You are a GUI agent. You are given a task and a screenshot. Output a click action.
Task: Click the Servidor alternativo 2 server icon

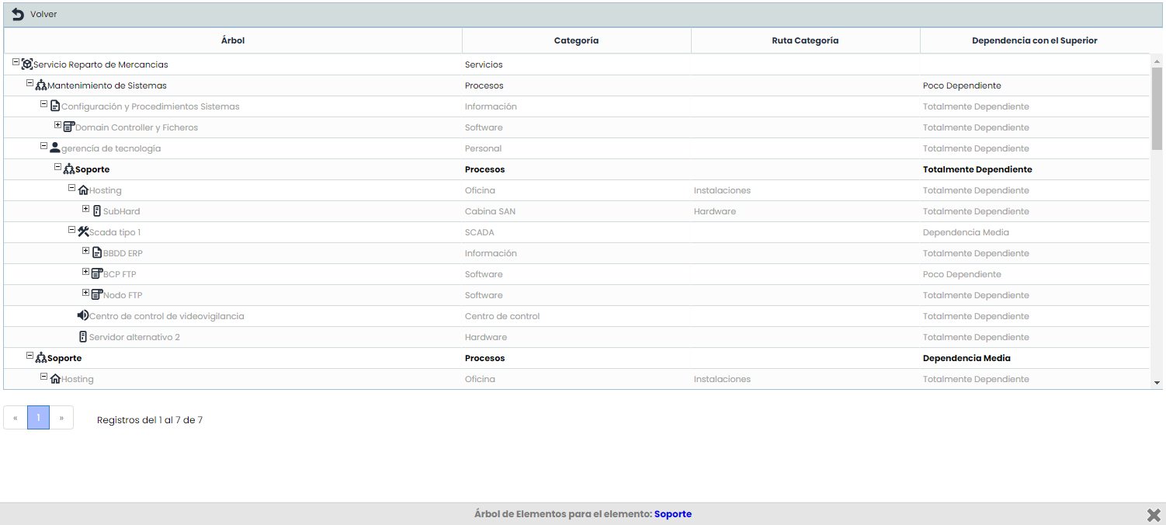coord(83,337)
